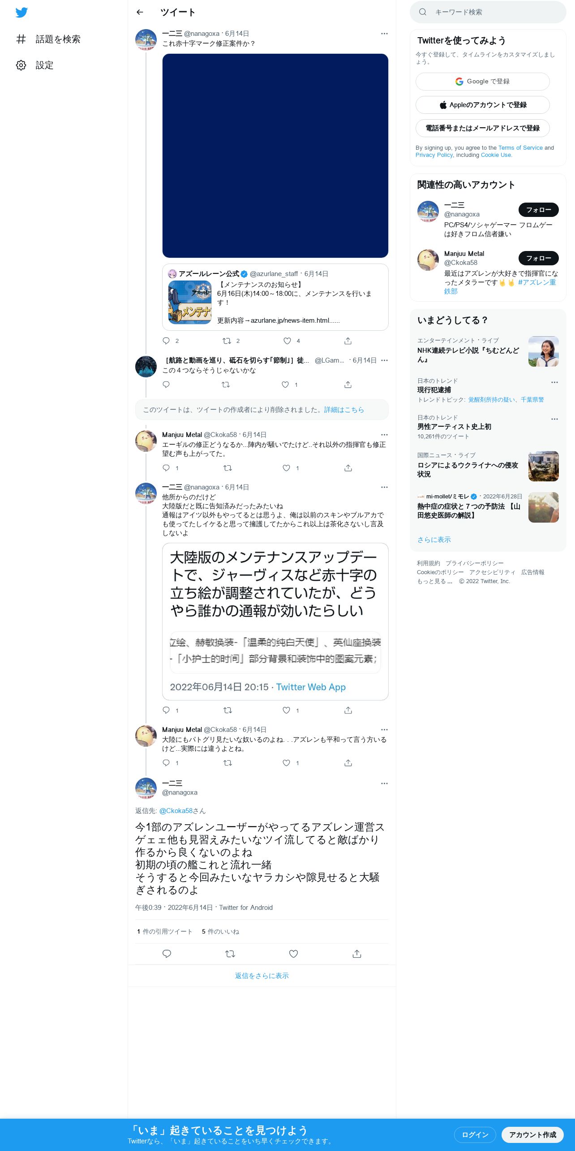The width and height of the screenshot is (575, 1151).
Task: Open more options for 男性アーティスト史上初 trend
Action: coord(554,419)
